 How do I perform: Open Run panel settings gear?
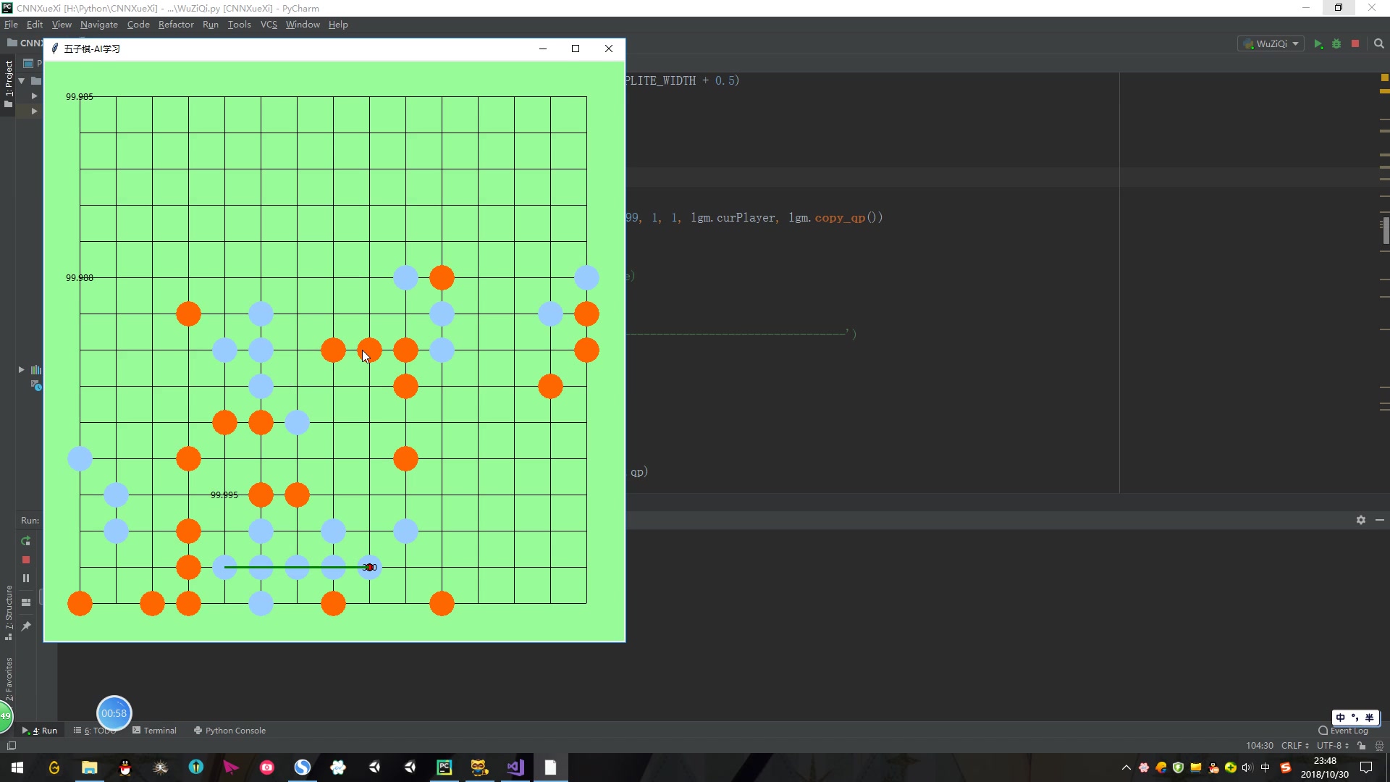(x=1361, y=520)
